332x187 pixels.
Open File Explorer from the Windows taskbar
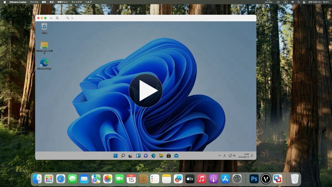point(161,156)
